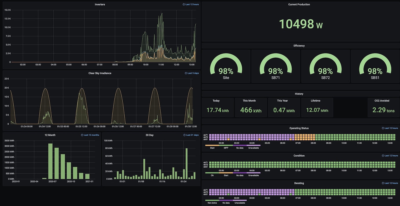Click the clock icon on Derating panel
This screenshot has height=206, width=400.
pos(383,183)
